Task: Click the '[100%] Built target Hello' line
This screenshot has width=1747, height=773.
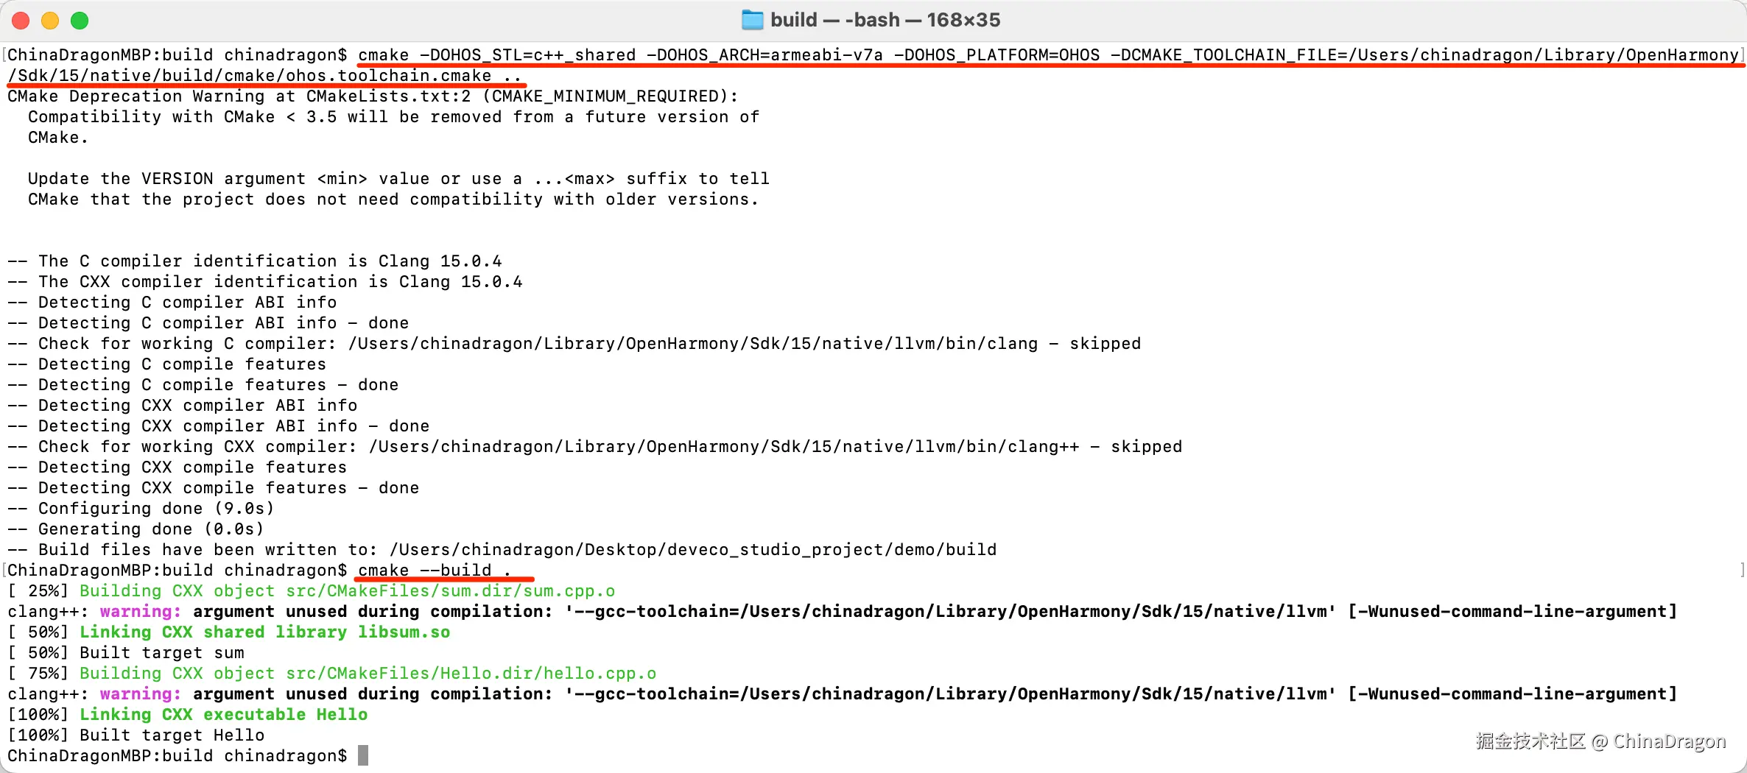Action: pyautogui.click(x=136, y=735)
